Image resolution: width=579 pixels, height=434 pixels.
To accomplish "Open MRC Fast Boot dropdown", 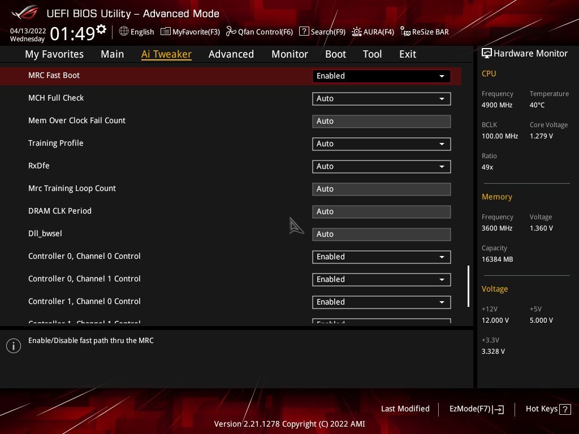I will (382, 76).
